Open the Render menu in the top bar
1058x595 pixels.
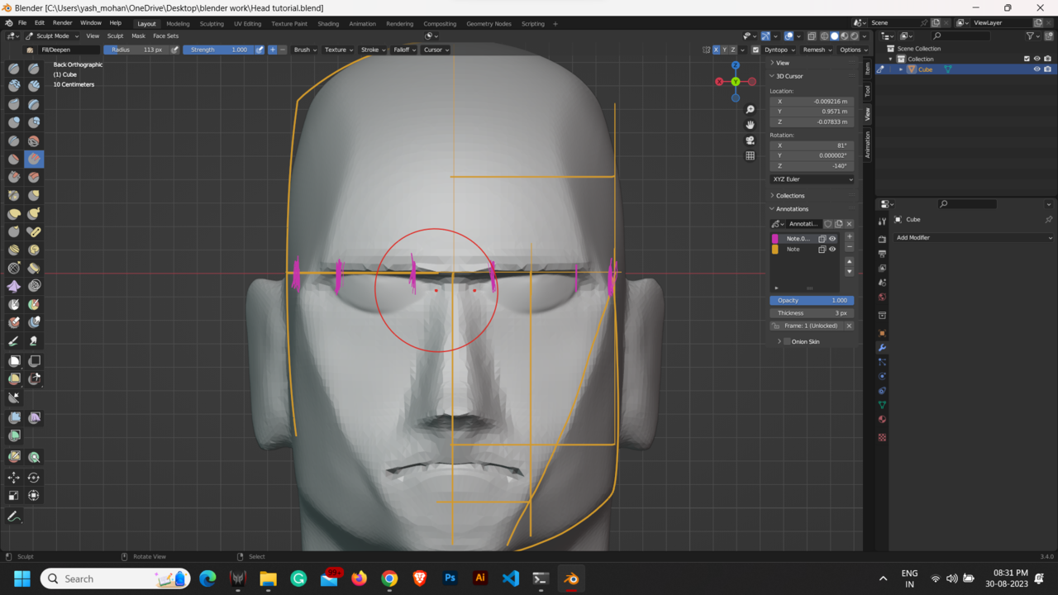[62, 22]
